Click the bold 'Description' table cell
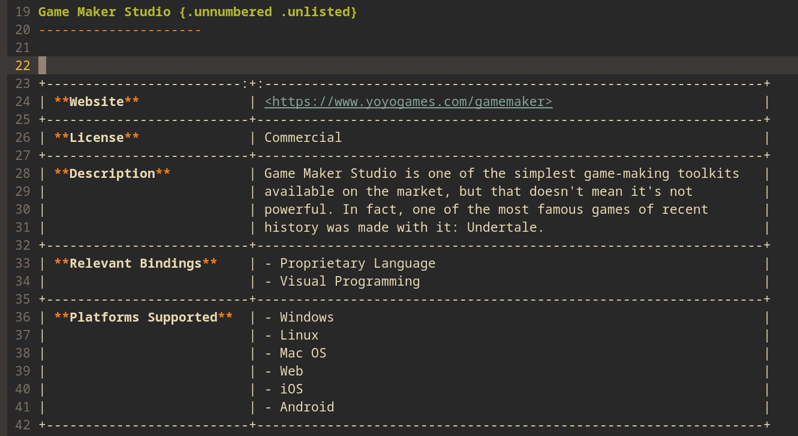Viewport: 798px width, 436px height. coord(112,174)
